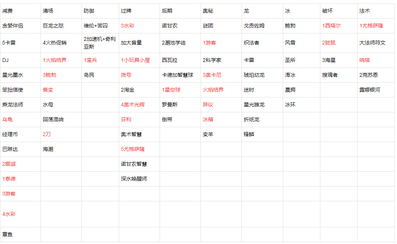Select the 琥珀幼龙 cell
397x244 pixels.
click(254, 75)
